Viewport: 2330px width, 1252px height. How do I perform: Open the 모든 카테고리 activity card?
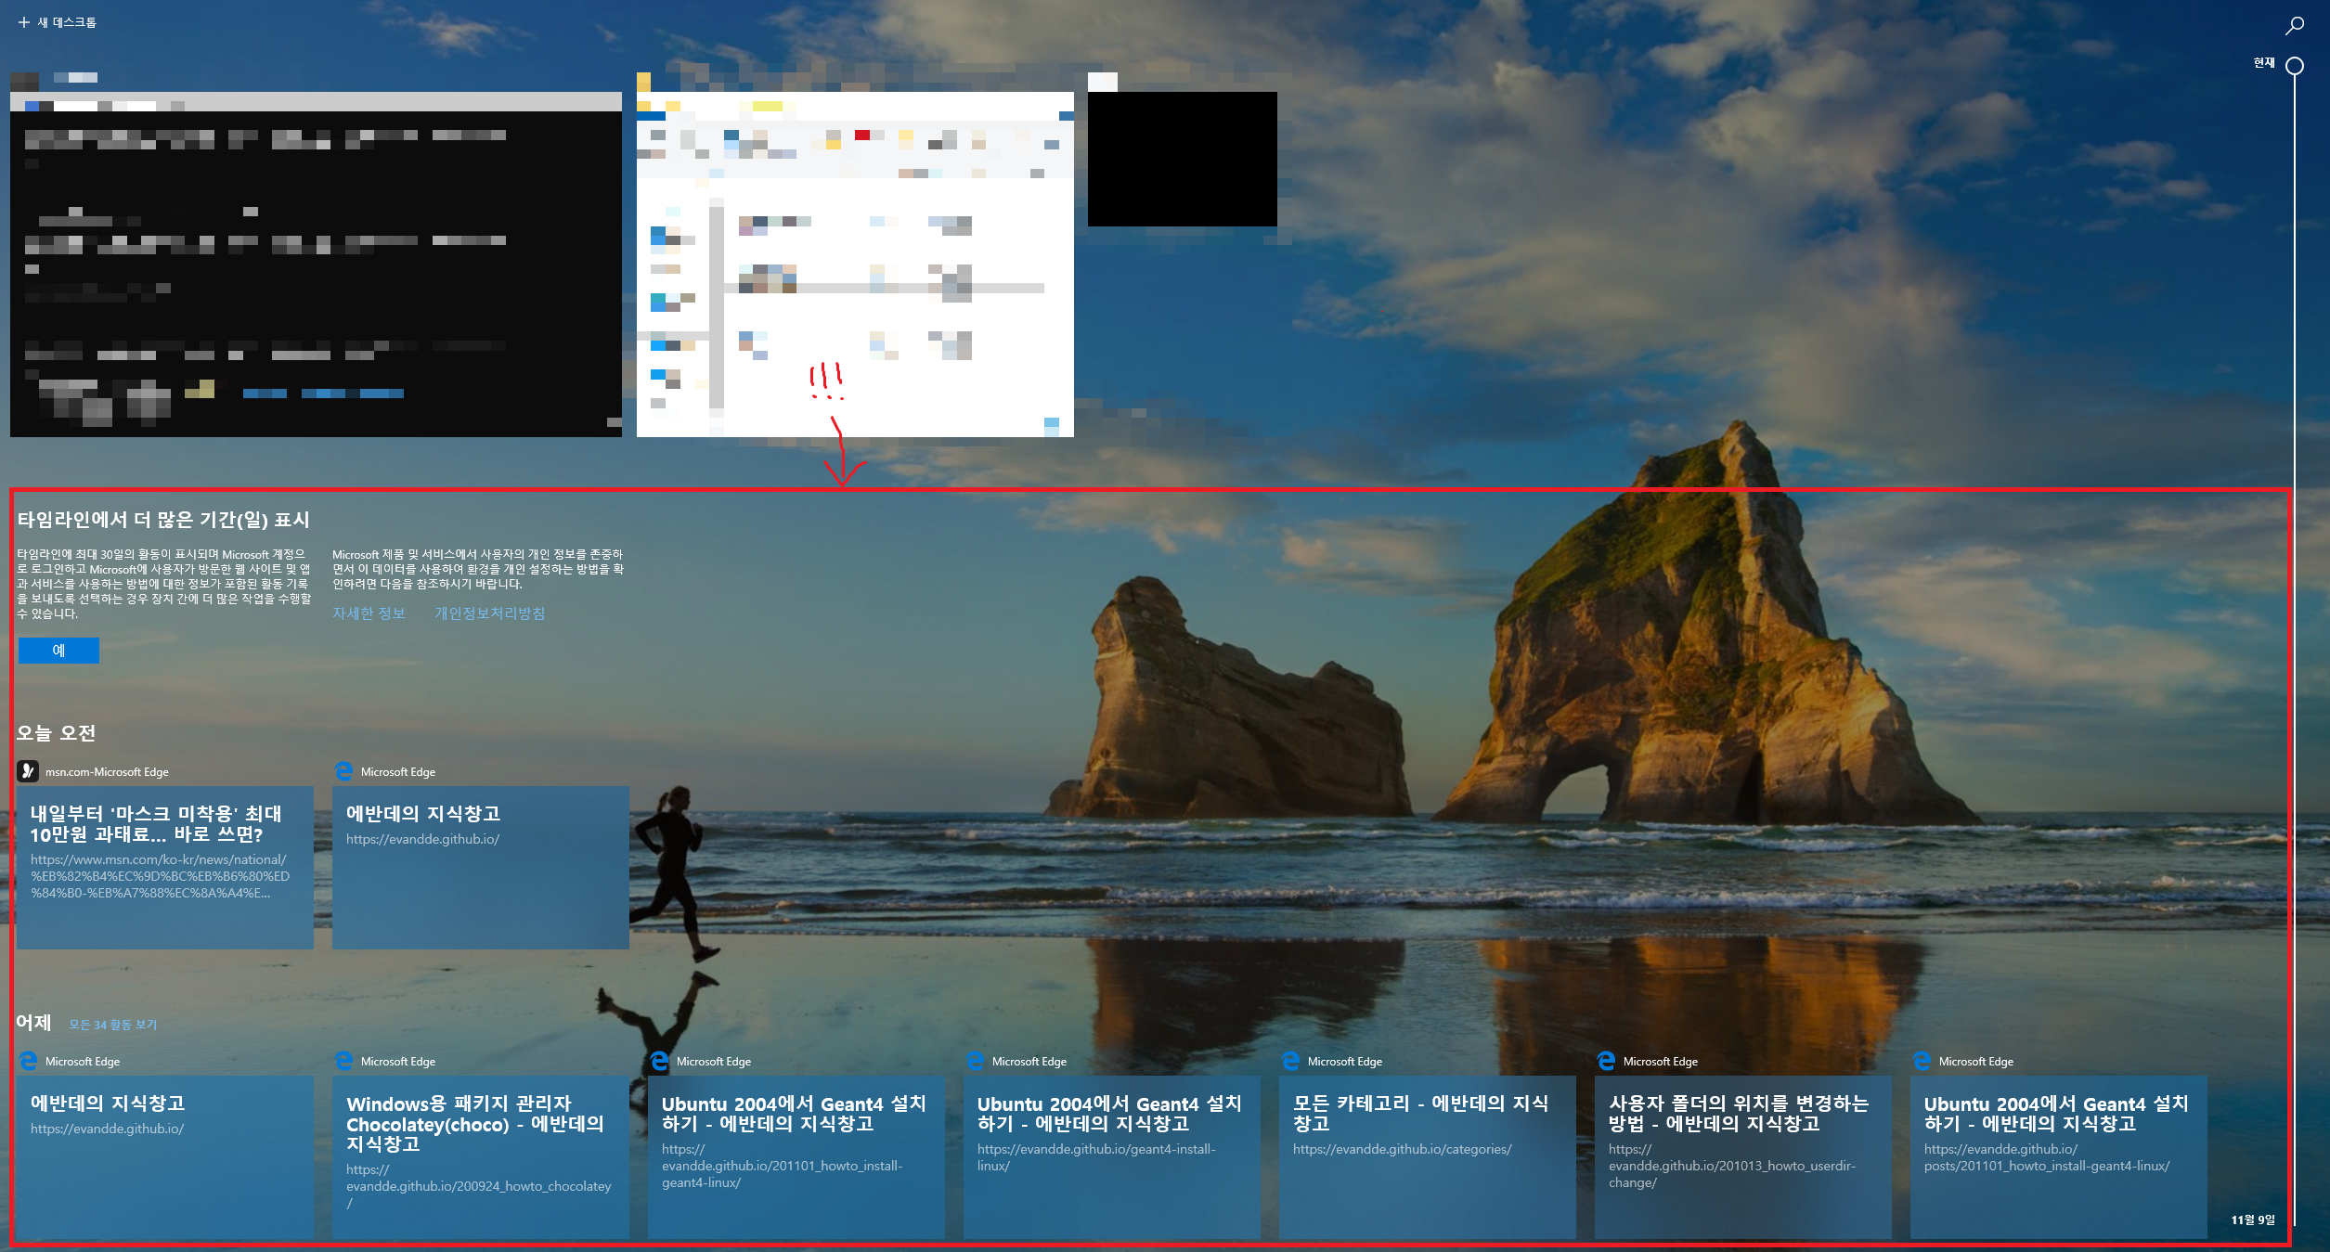pos(1427,1155)
